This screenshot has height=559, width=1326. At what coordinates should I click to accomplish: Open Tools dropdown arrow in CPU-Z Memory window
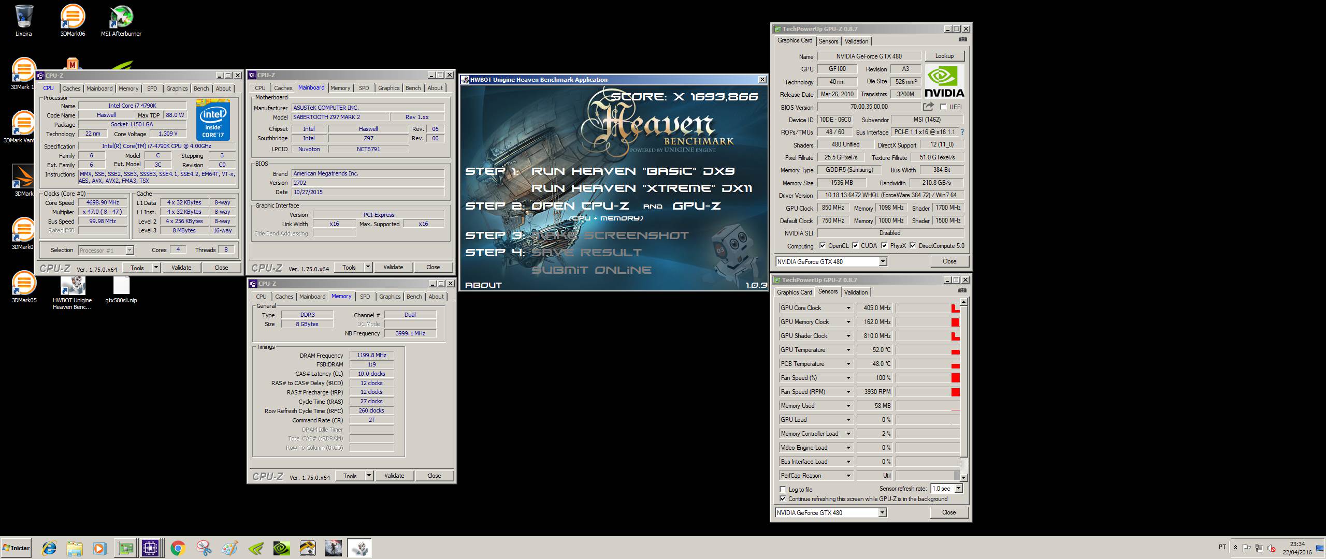[369, 476]
